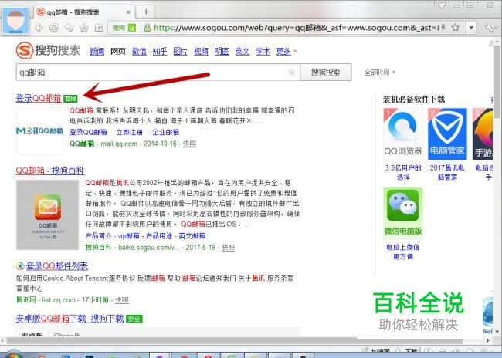
Task: Click the horizontal scrollbar thumb
Action: [235, 341]
